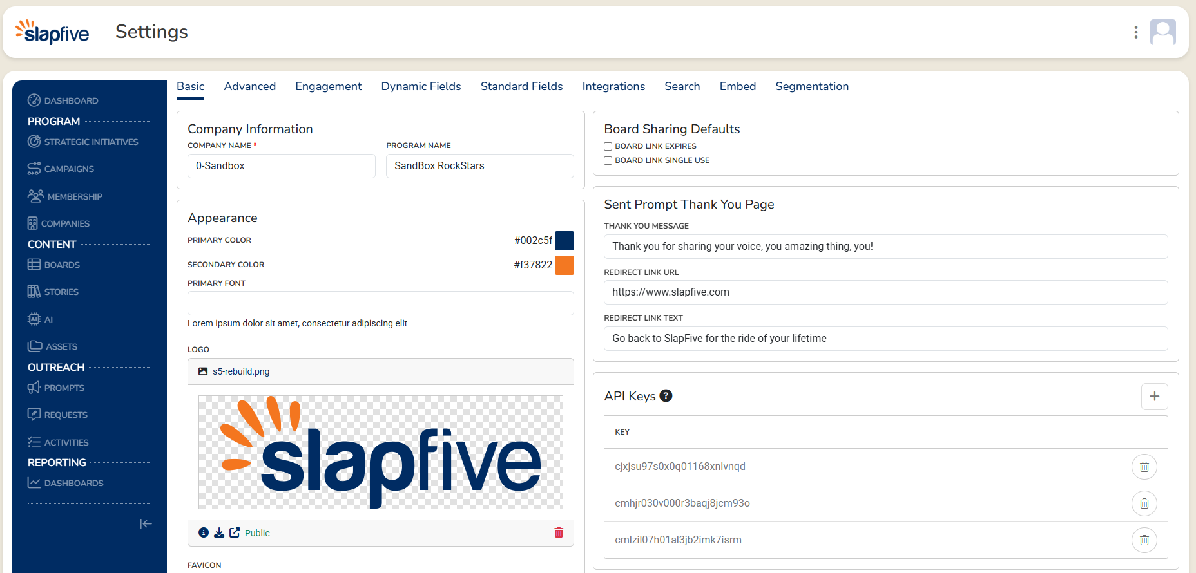
Task: Click the secondary color orange swatch
Action: click(564, 265)
